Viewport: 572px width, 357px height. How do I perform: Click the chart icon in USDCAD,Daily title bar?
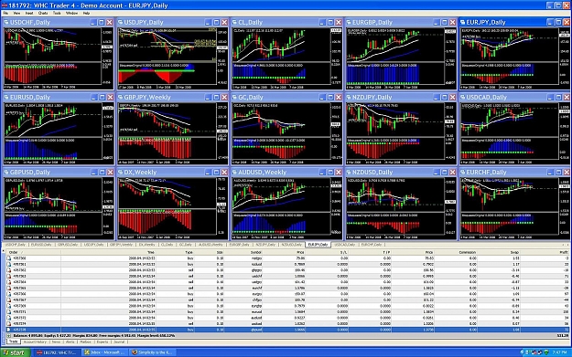click(463, 98)
